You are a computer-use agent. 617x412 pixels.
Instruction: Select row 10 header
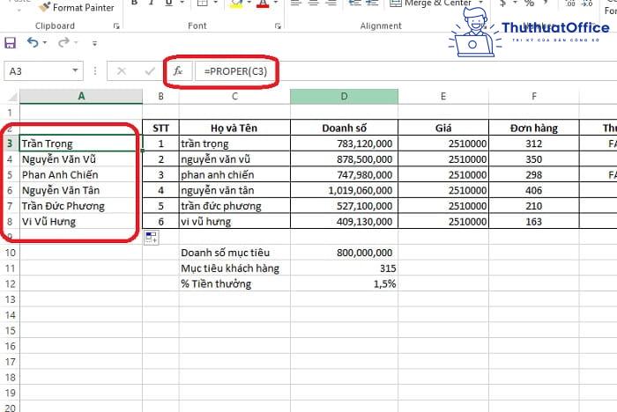pyautogui.click(x=10, y=253)
